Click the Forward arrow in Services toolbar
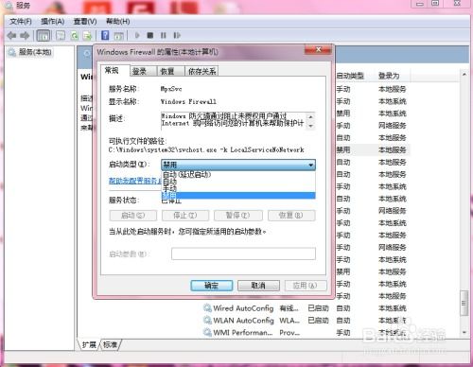 click(25, 35)
